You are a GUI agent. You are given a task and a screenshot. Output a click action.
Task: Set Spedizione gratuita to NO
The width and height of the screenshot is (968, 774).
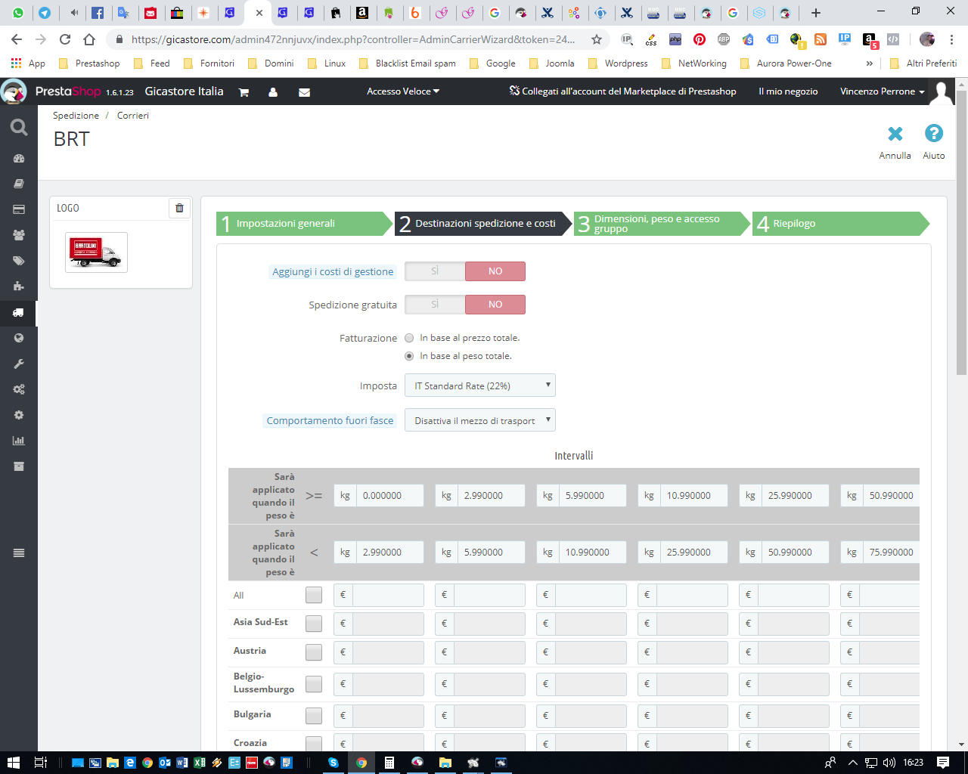[495, 305]
